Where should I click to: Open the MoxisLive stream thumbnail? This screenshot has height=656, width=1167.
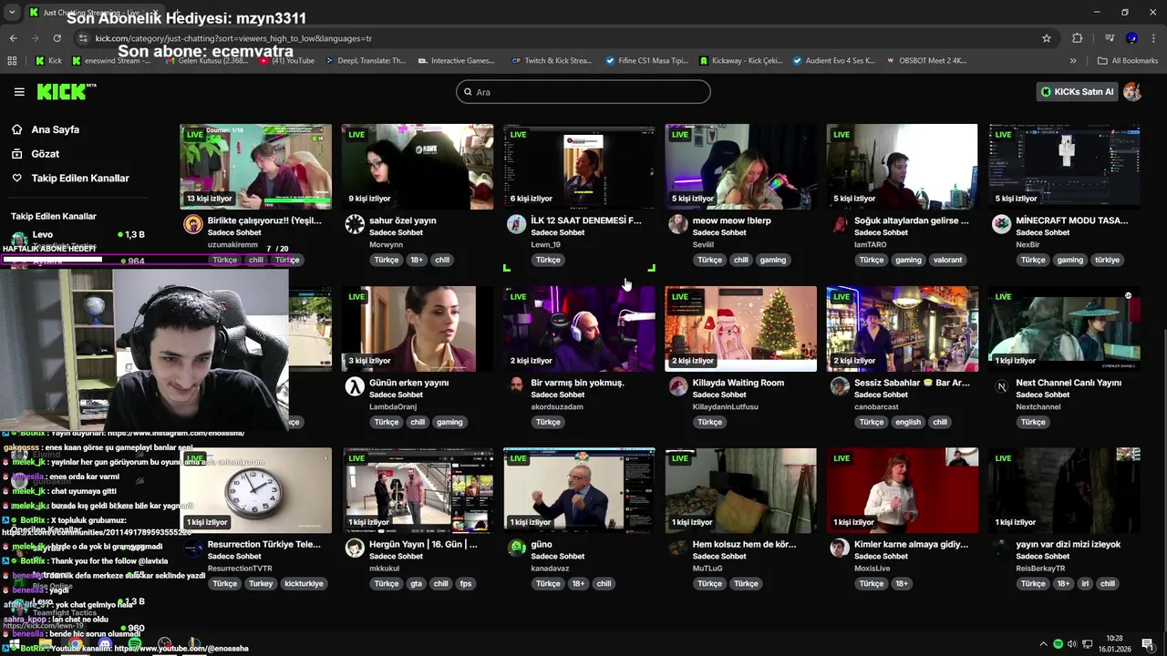903,490
